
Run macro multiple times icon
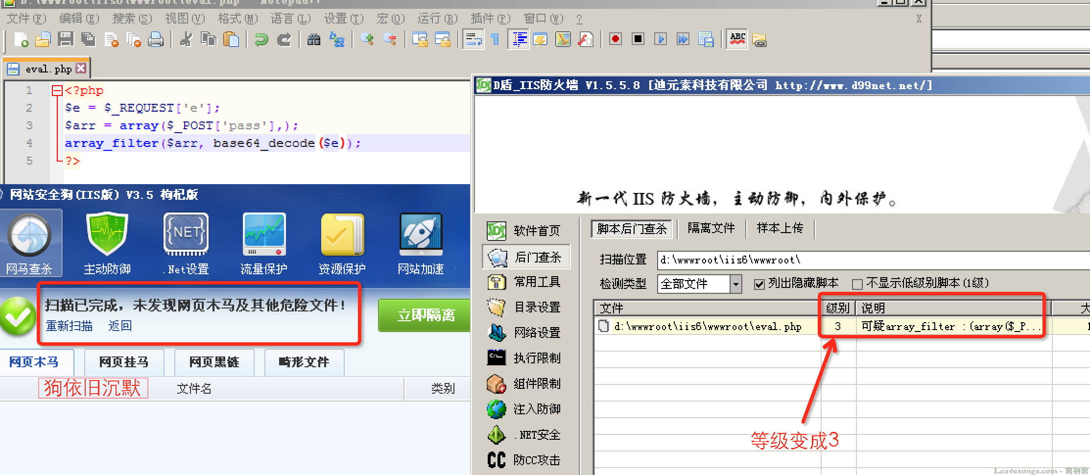683,39
